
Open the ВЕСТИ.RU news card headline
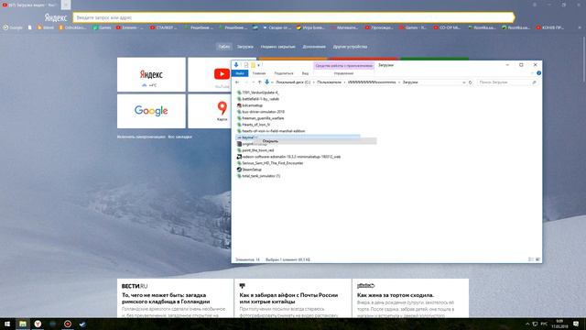pos(166,298)
